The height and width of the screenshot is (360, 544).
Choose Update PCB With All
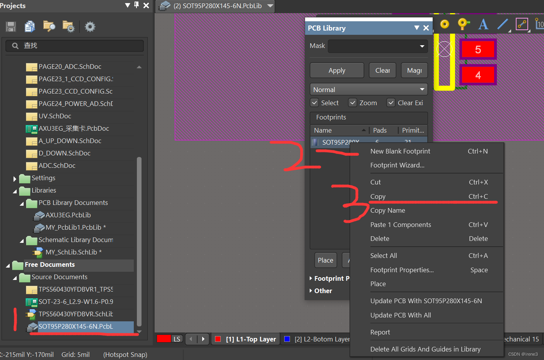tap(426, 315)
